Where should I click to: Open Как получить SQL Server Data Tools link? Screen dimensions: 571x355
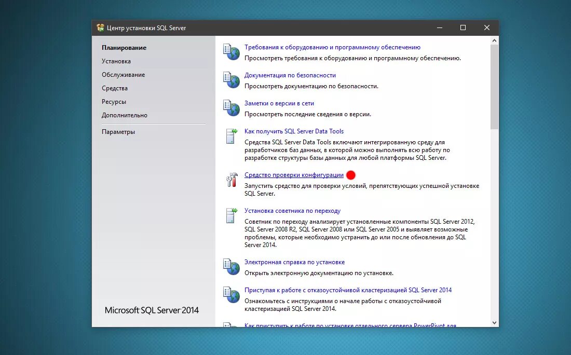tap(294, 131)
